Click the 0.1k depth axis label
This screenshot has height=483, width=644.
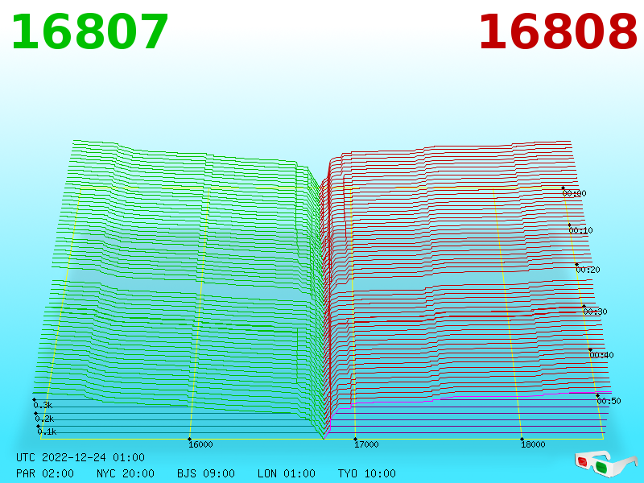tap(47, 431)
